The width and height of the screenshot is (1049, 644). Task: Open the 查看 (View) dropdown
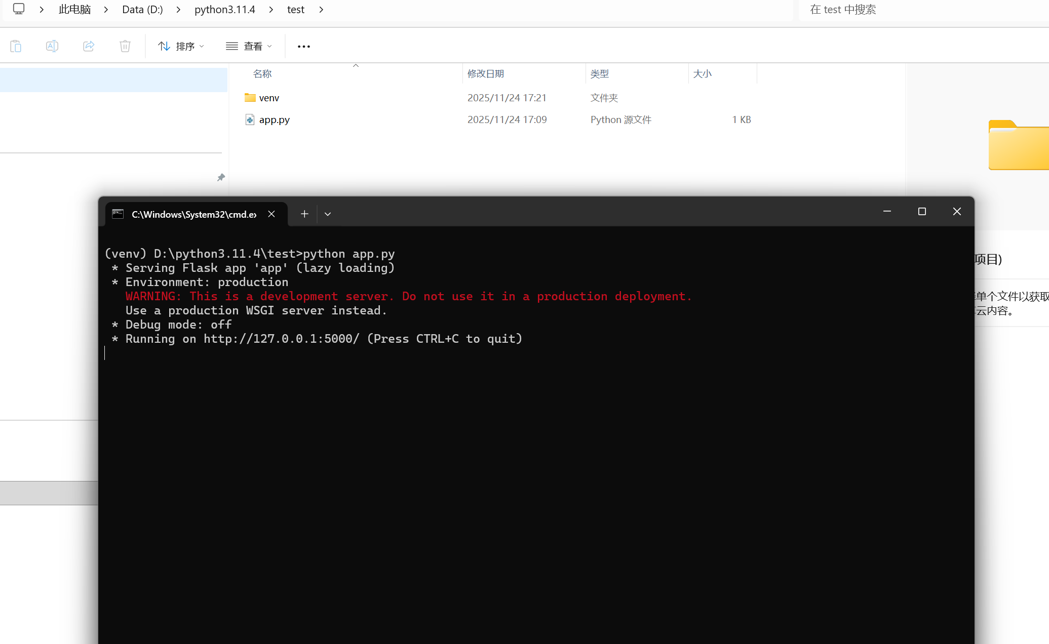248,46
